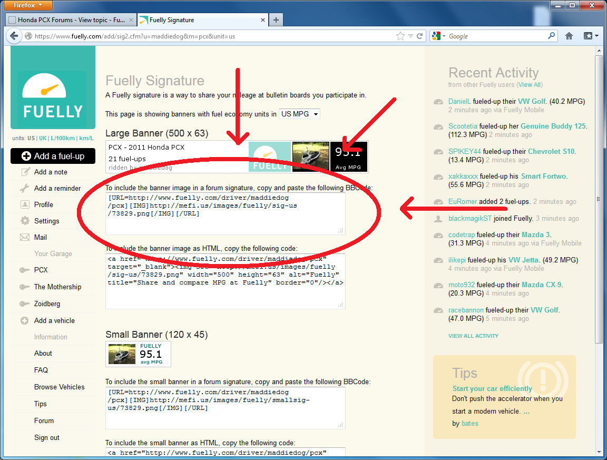Click the pencil icon beside Add a note
The height and width of the screenshot is (460, 607).
click(25, 172)
